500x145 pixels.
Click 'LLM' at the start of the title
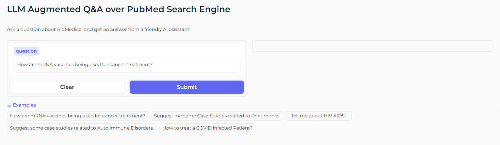click(x=16, y=10)
